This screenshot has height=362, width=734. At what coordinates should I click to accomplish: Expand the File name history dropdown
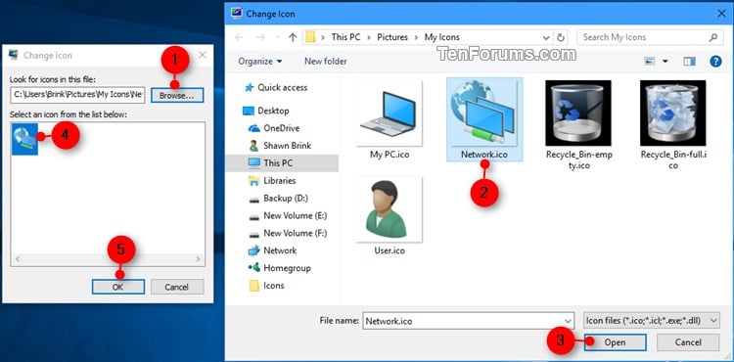click(568, 321)
